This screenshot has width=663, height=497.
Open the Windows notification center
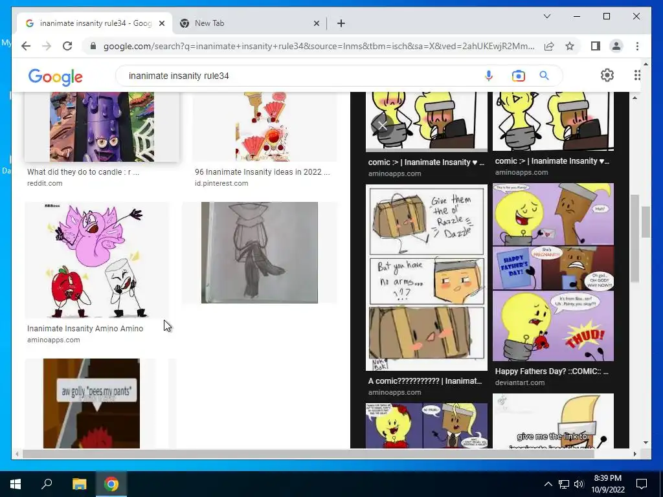pyautogui.click(x=642, y=484)
